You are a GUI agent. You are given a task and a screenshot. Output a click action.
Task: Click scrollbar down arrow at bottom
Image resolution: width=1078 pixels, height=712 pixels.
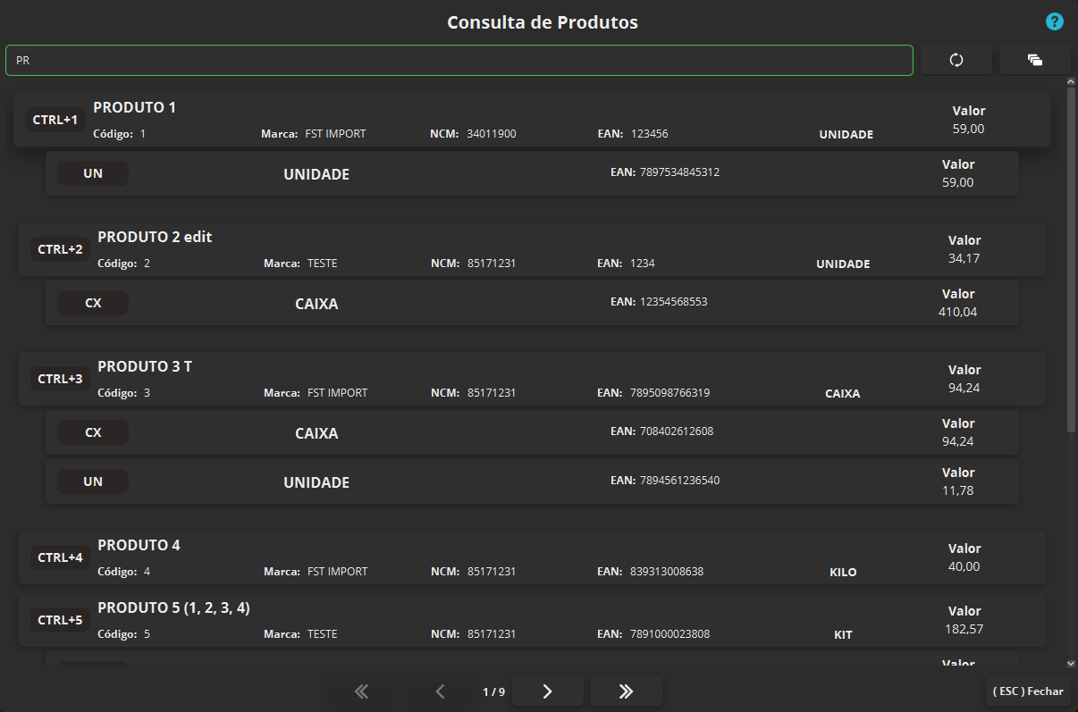(1071, 664)
